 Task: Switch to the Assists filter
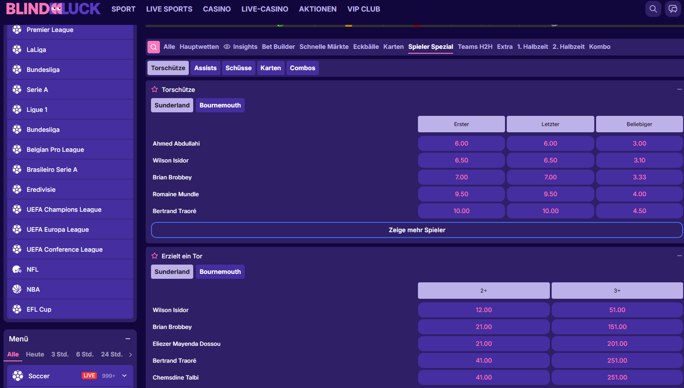click(x=205, y=68)
